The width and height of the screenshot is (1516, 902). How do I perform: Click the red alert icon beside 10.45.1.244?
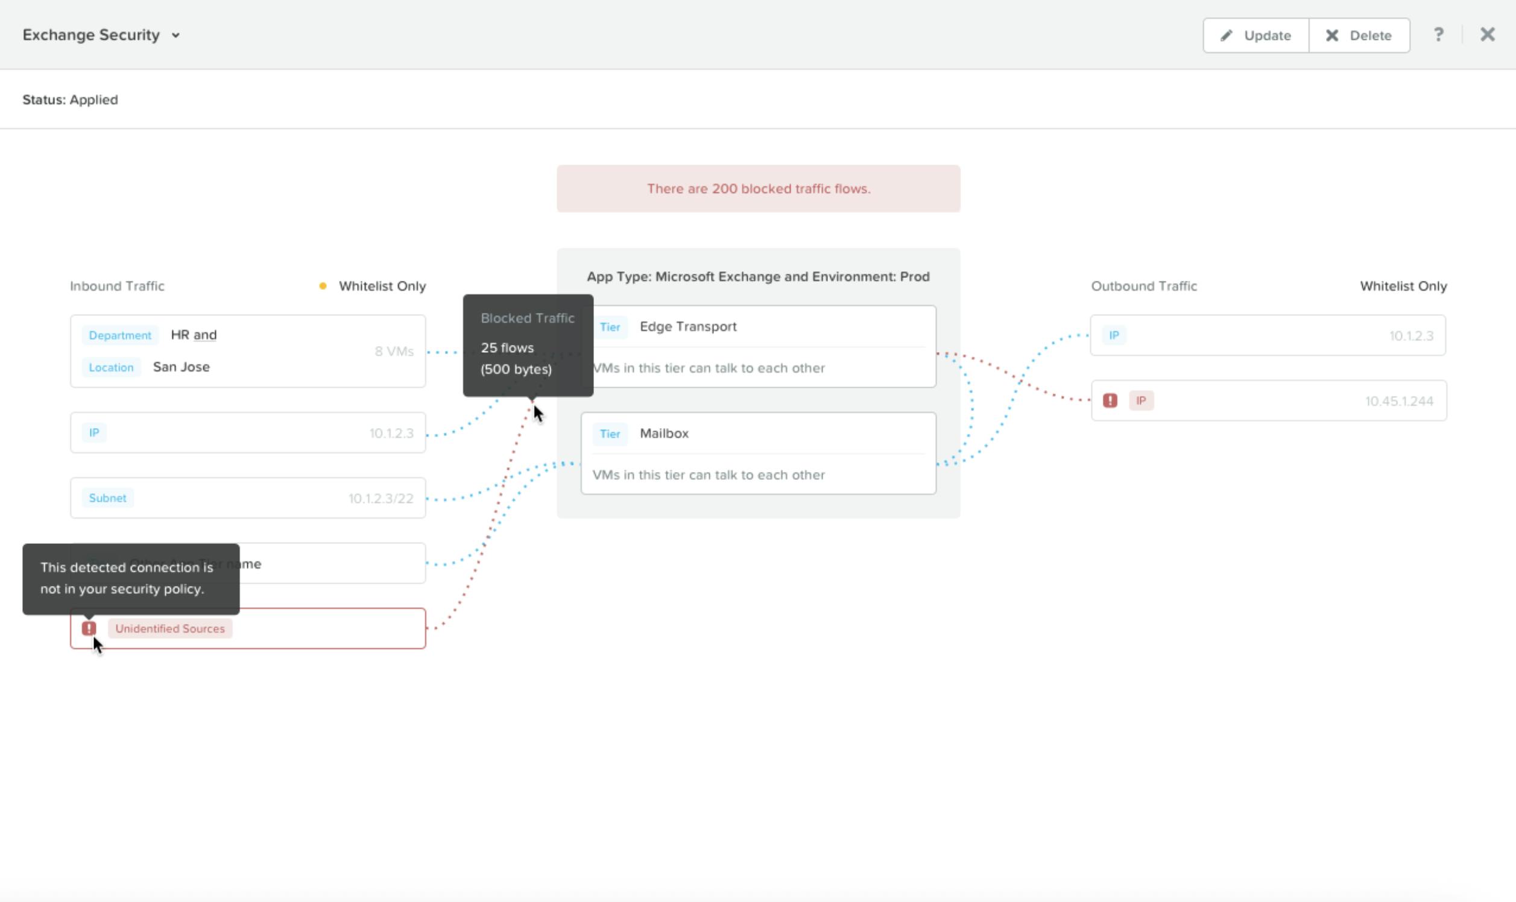coord(1110,400)
